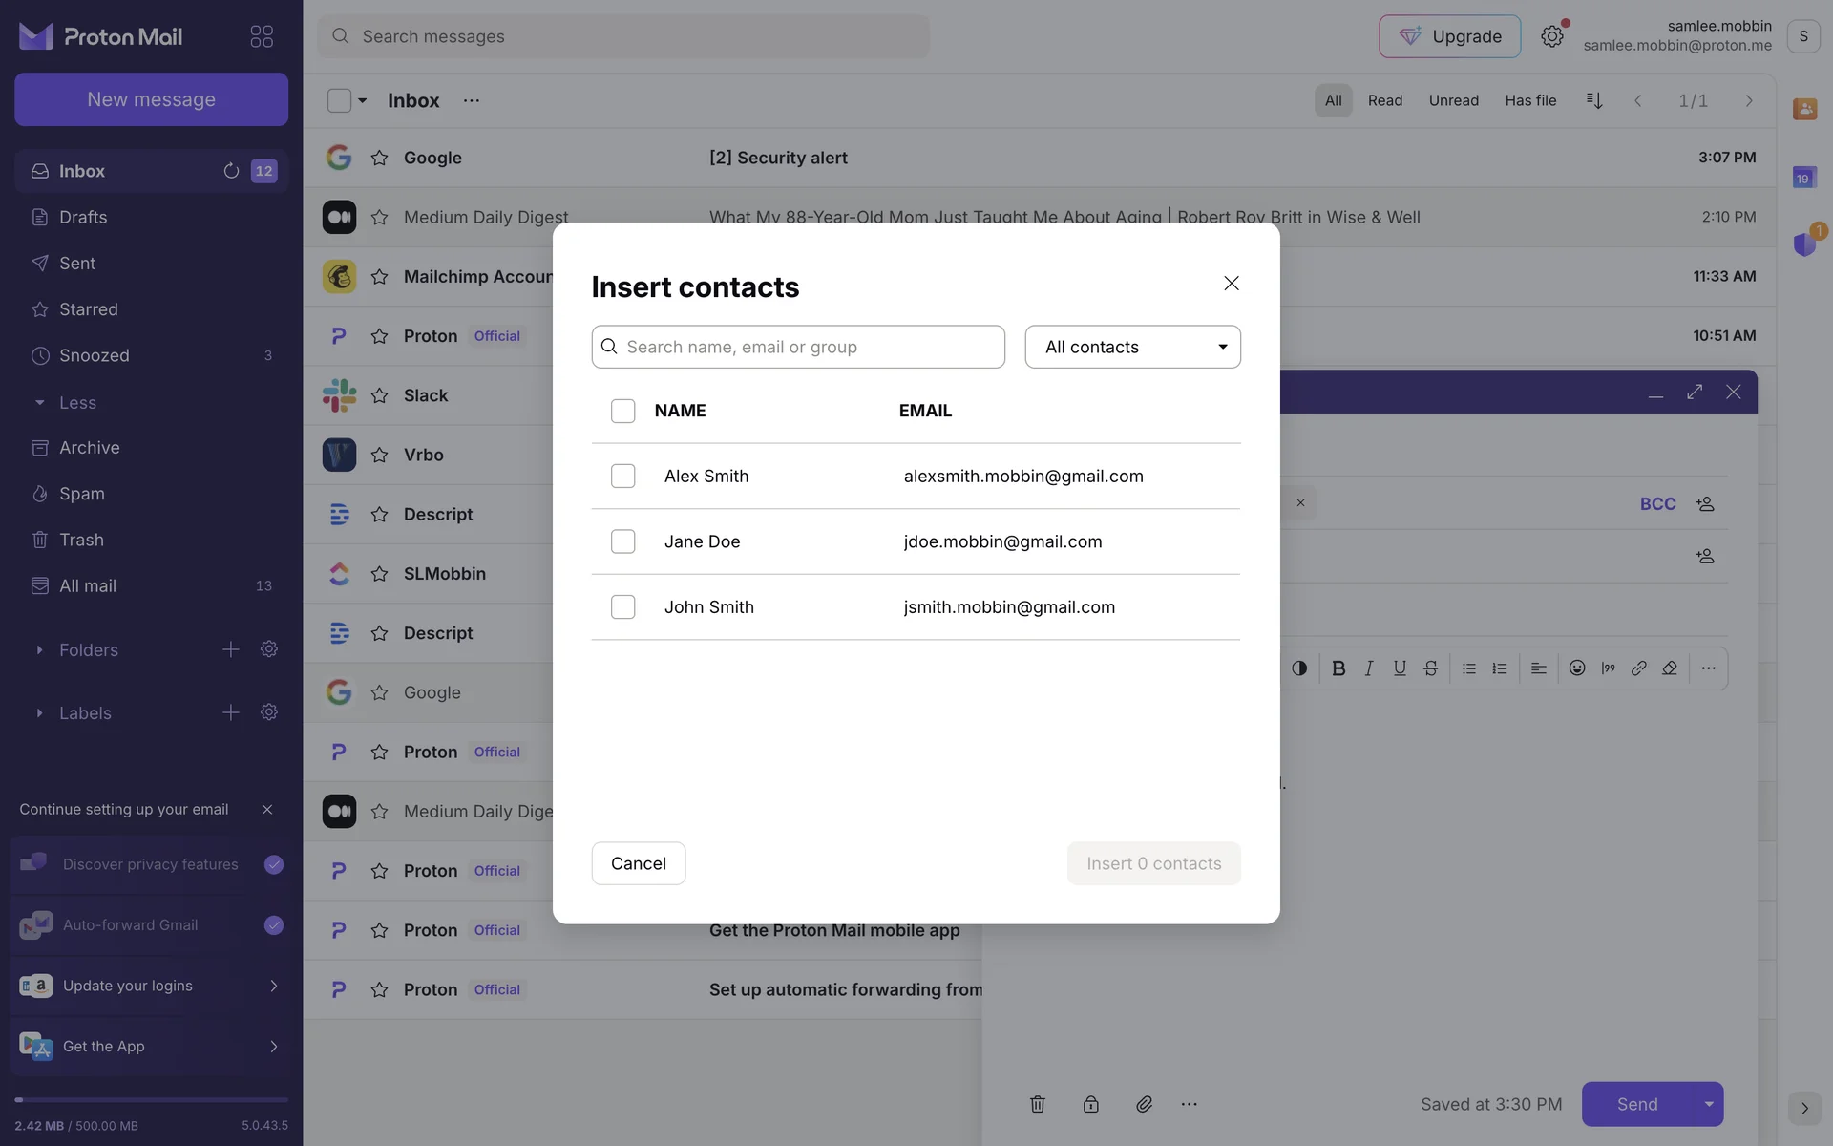Switch to the Unread filter tab
Screen dimensions: 1833x1146
[1453, 100]
